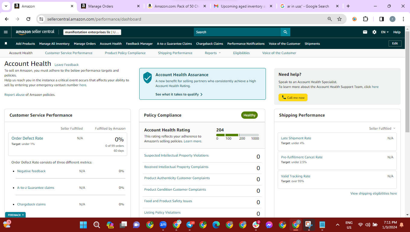Expand the Reports dropdown menu
410x232 pixels.
tap(213, 53)
